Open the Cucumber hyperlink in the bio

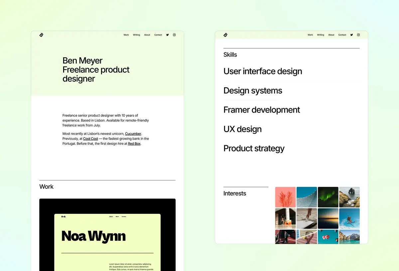133,134
